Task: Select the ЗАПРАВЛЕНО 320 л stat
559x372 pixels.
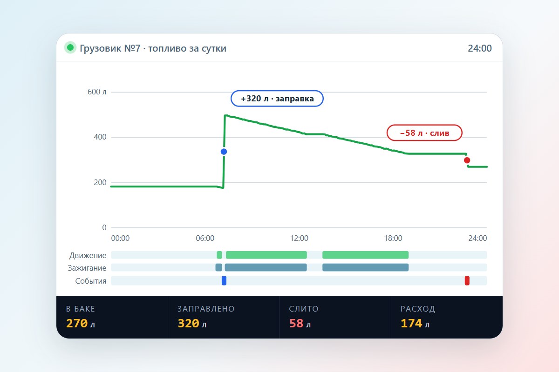Action: click(x=224, y=317)
